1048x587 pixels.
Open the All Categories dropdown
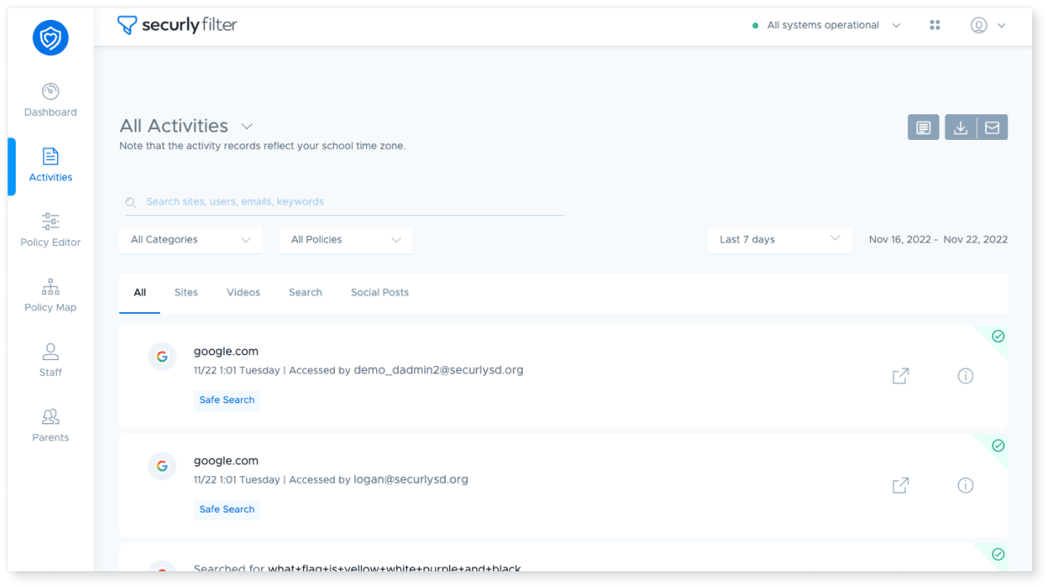point(191,240)
